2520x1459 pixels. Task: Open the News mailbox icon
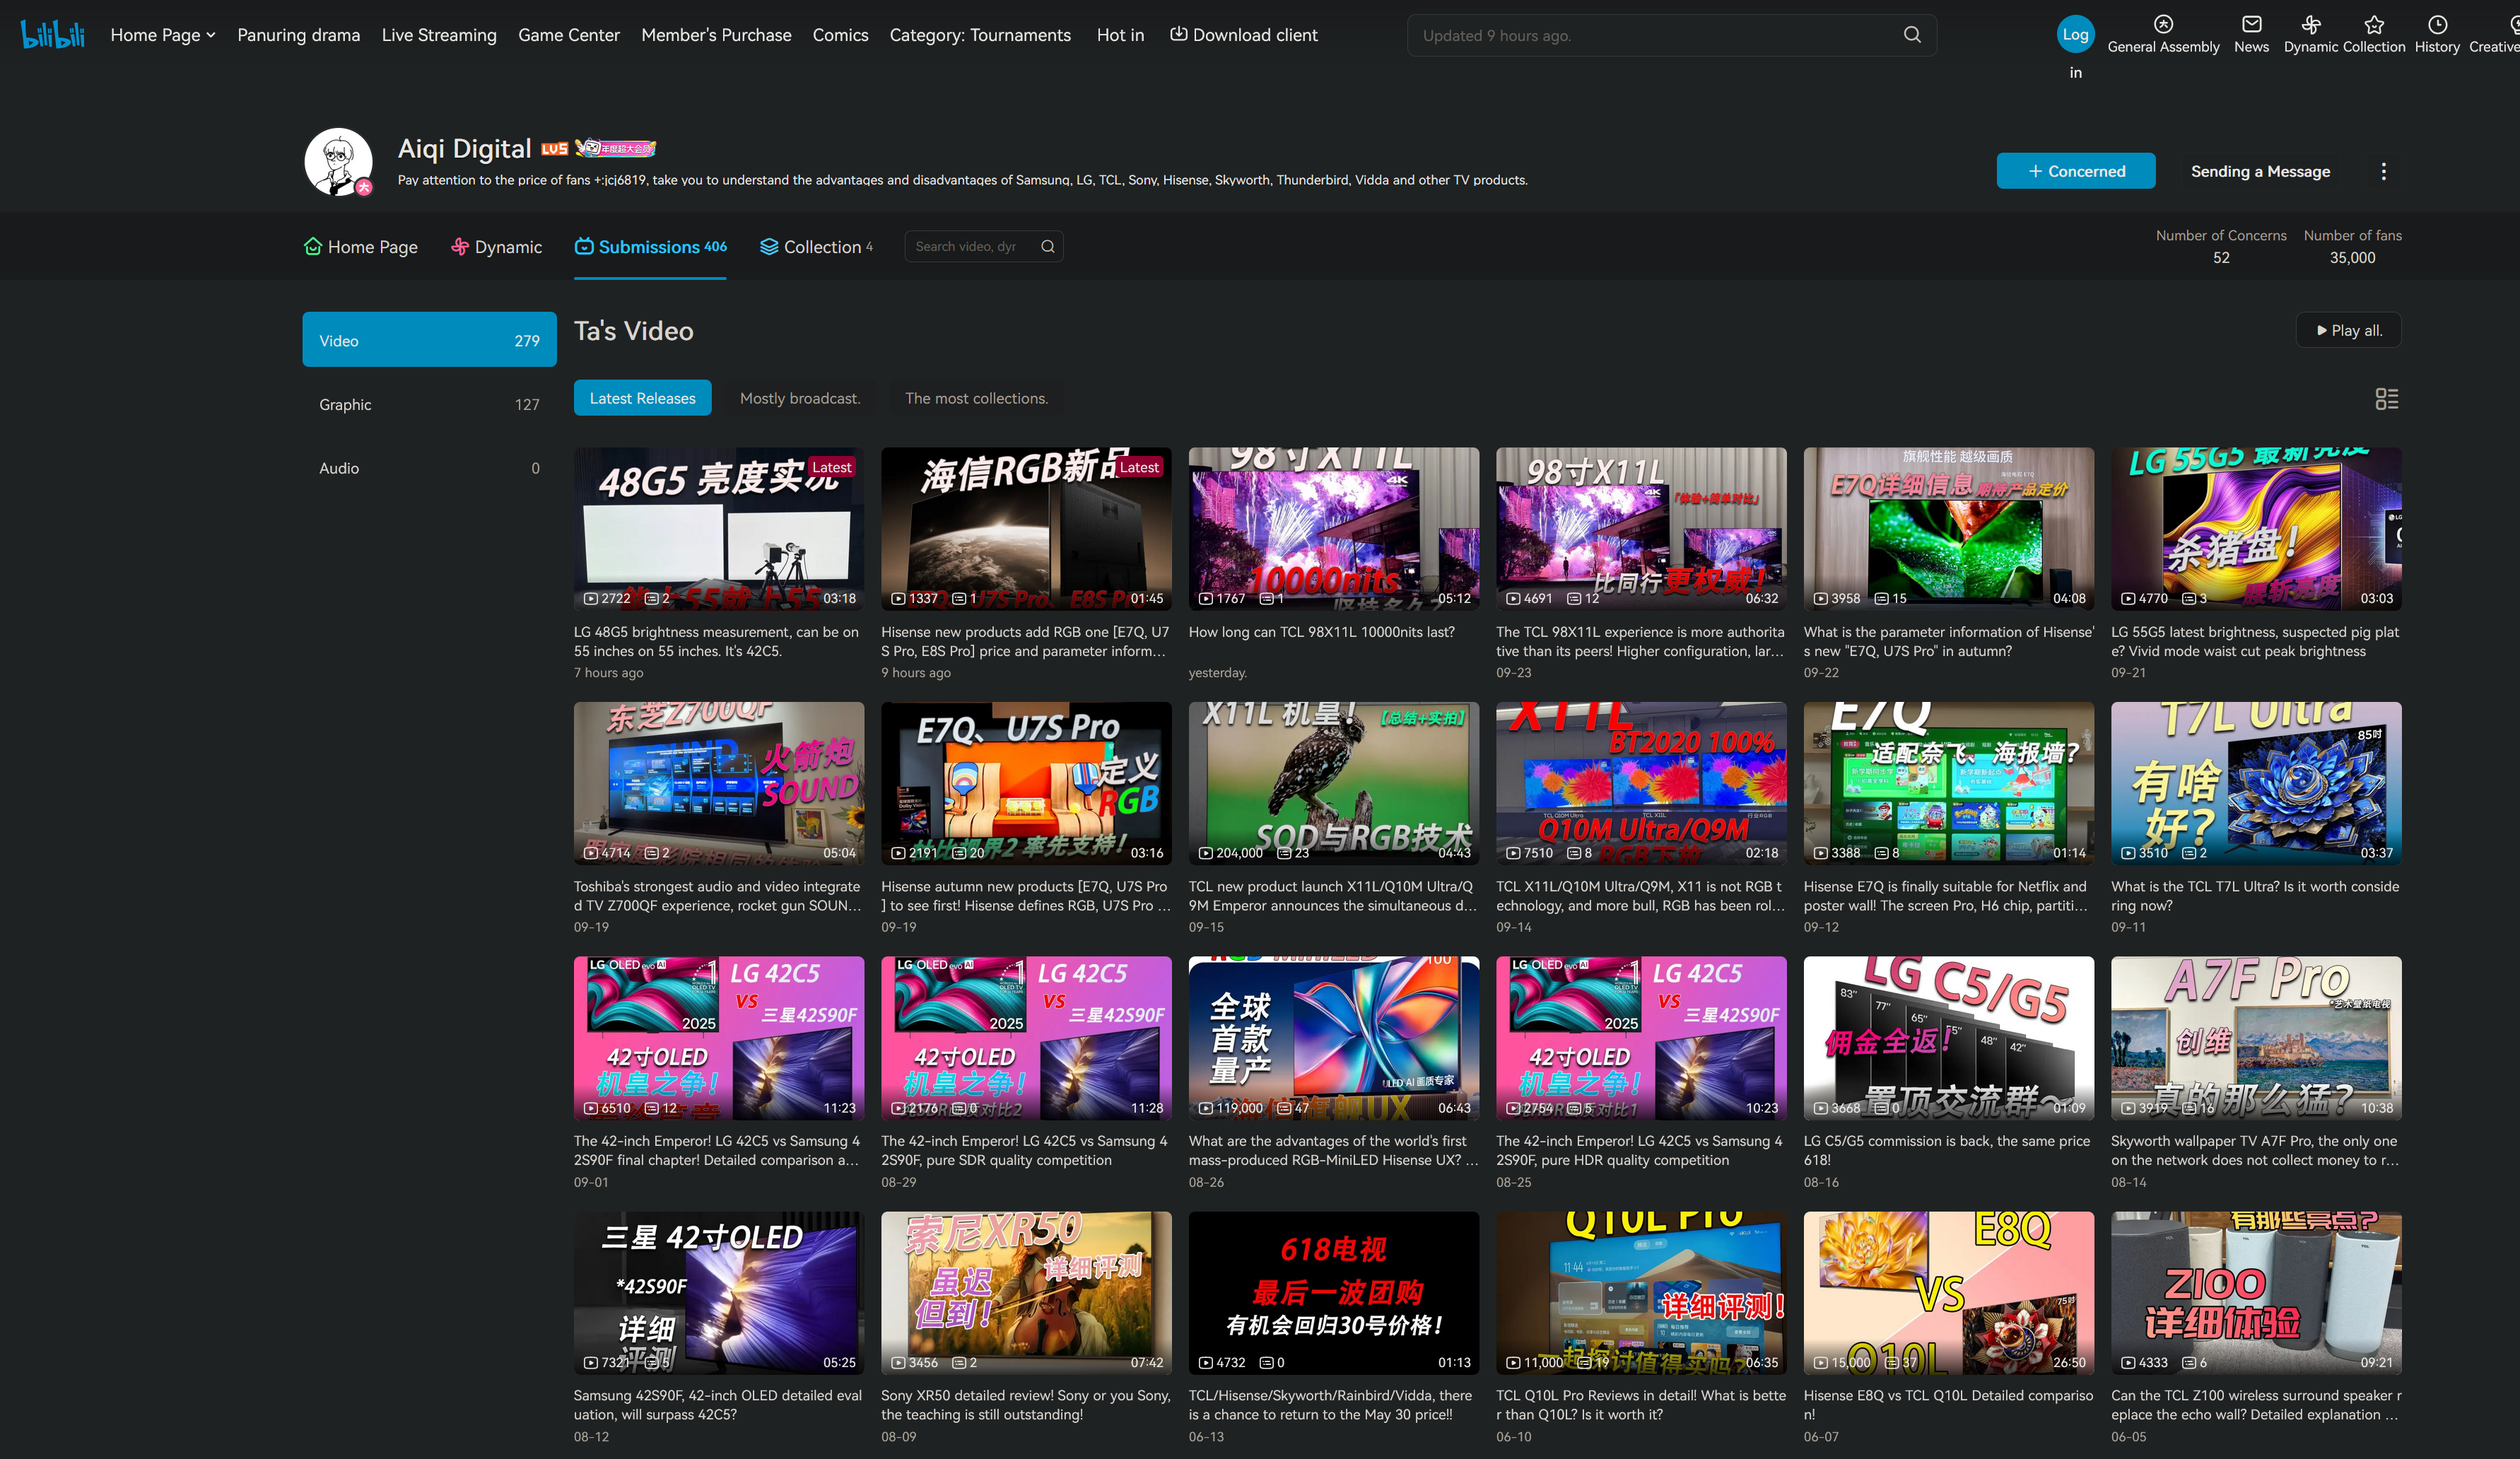click(2251, 25)
